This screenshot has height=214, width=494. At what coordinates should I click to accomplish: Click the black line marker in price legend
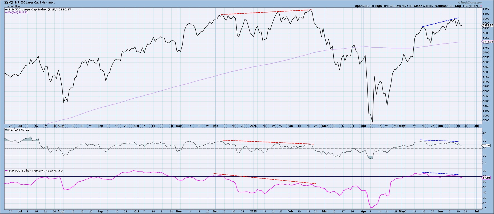click(6, 10)
